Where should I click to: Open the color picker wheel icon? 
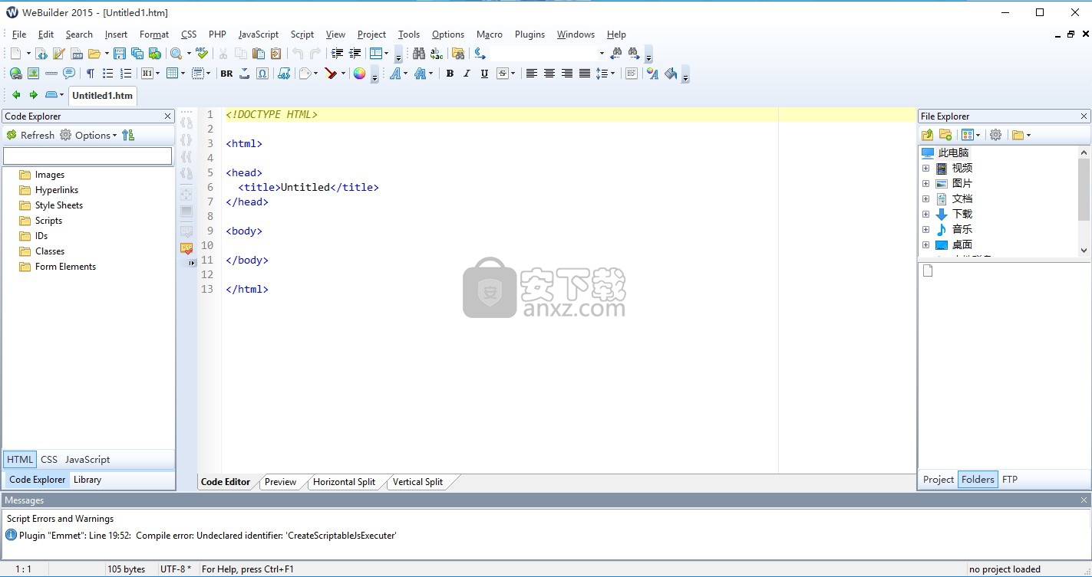[359, 74]
